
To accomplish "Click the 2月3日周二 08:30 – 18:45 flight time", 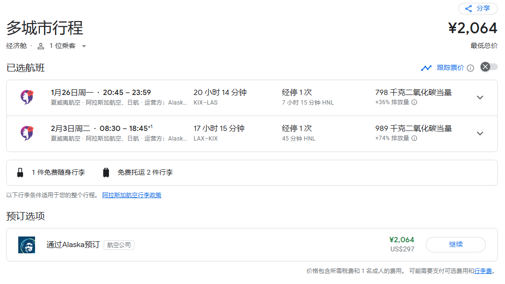I will coord(101,129).
